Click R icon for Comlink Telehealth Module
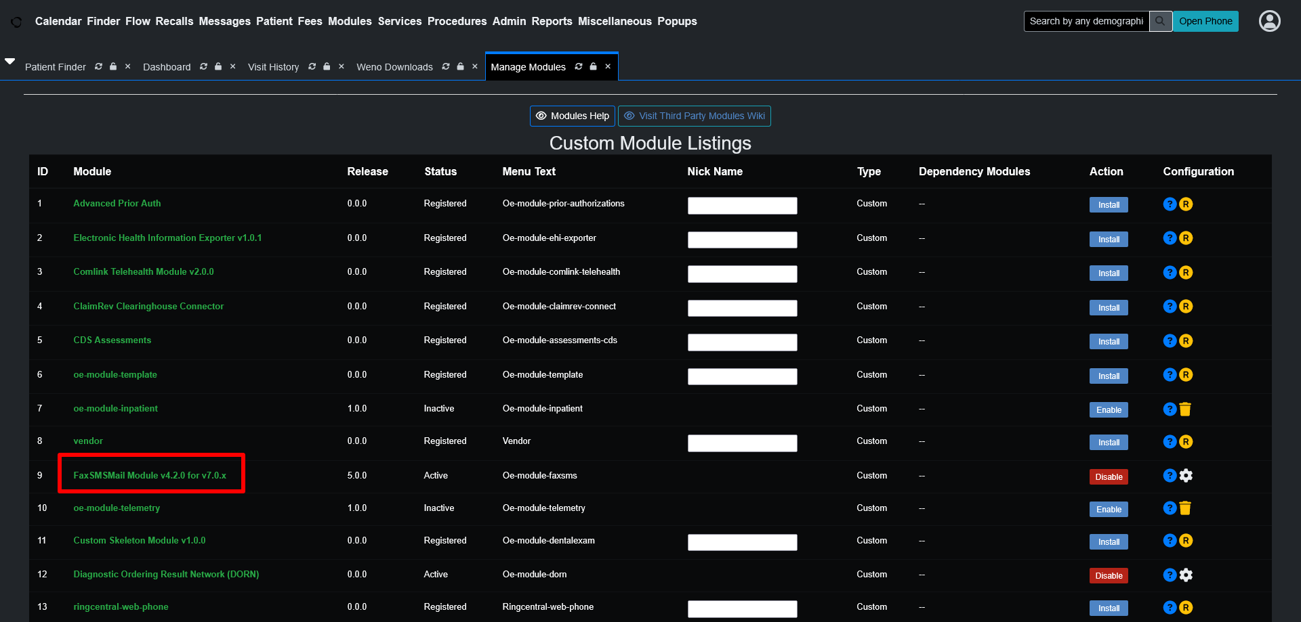 tap(1186, 272)
